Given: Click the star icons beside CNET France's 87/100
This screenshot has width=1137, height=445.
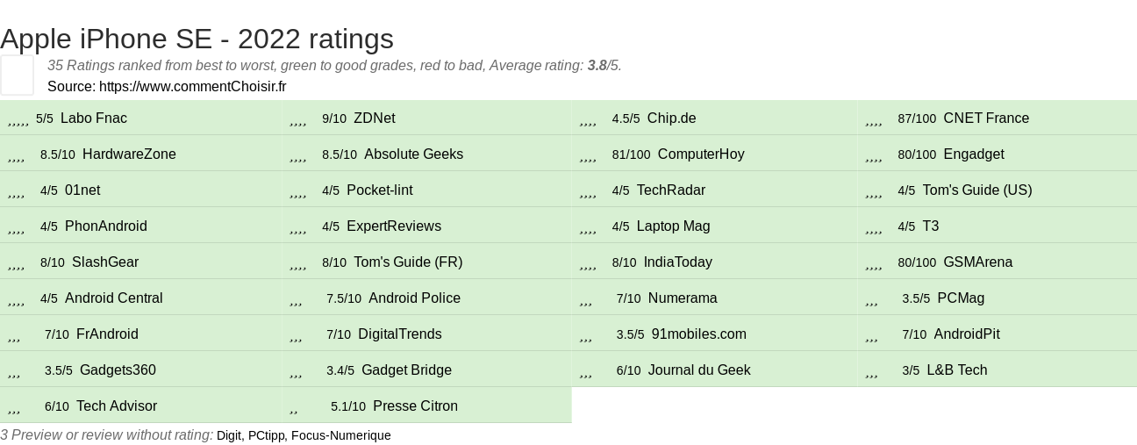Looking at the screenshot, I should point(874,119).
